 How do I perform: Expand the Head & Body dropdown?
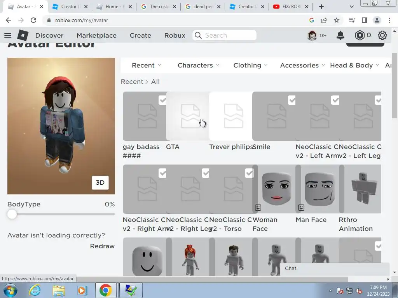(354, 65)
